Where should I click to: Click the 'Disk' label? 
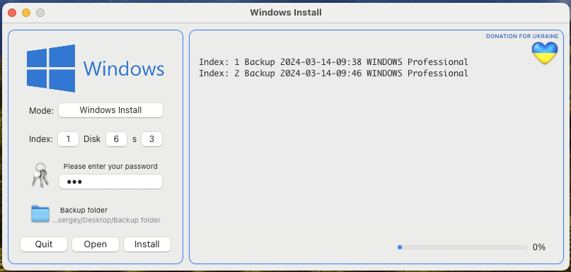[x=92, y=139]
